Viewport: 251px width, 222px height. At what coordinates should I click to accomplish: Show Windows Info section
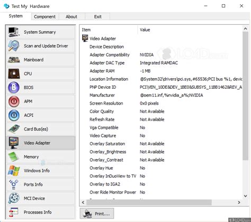tap(41, 171)
